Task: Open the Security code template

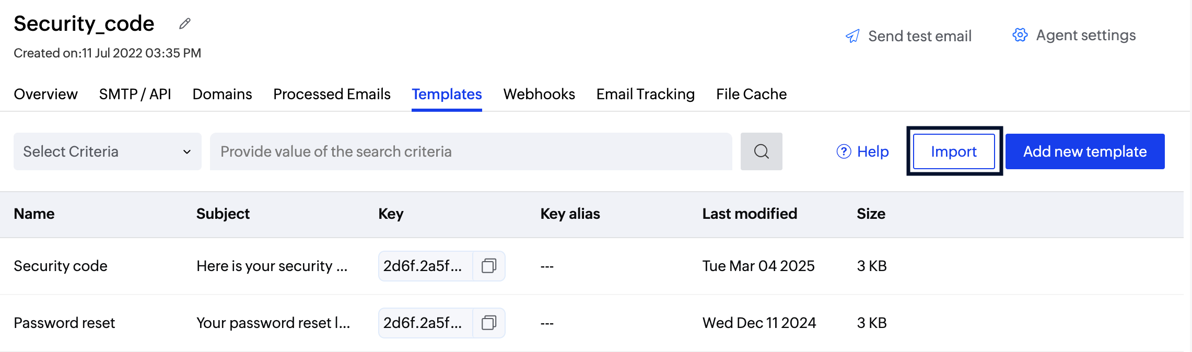Action: pyautogui.click(x=60, y=266)
